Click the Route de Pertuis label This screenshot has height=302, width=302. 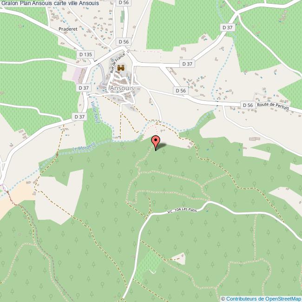[273, 106]
